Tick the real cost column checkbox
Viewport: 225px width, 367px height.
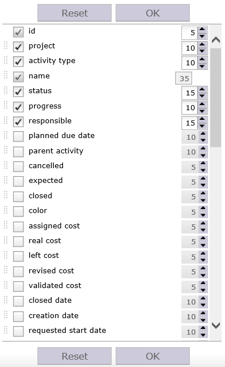tap(18, 241)
